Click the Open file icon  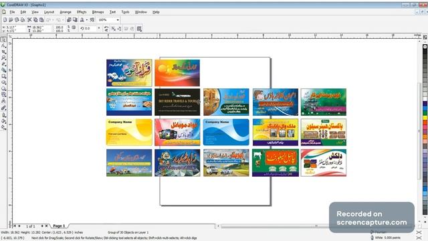11,20
